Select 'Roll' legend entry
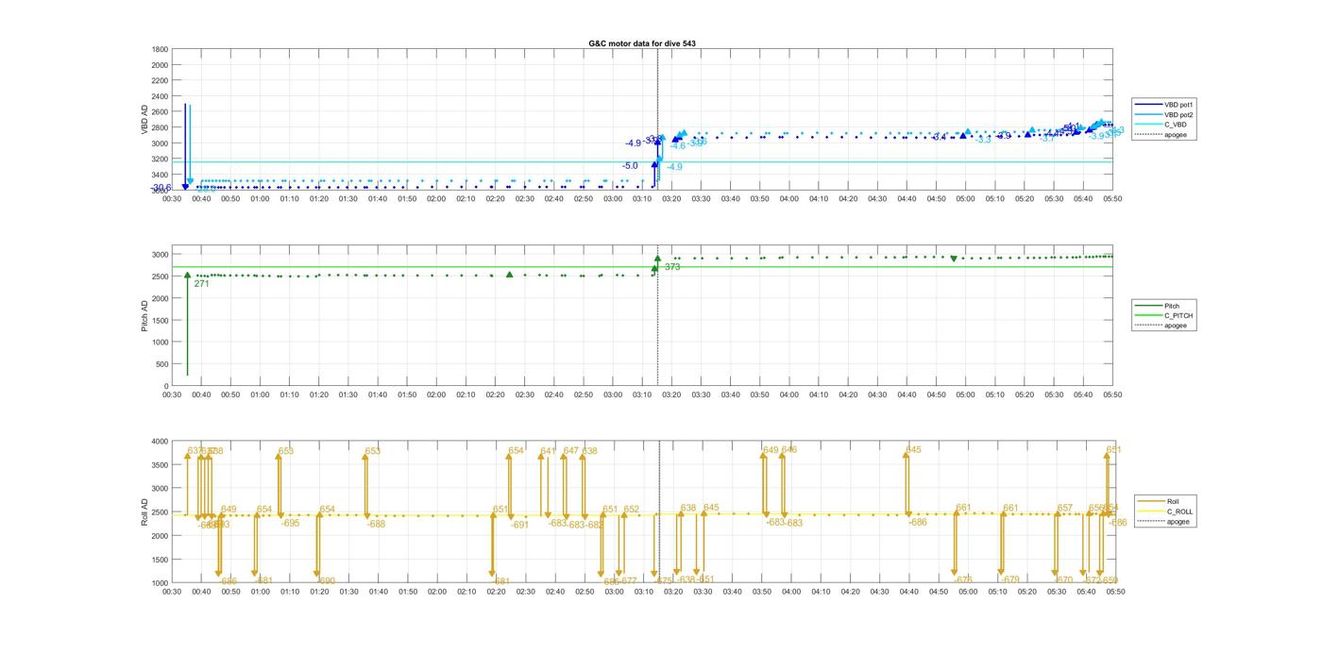Viewport: 1322px width, 654px height. pyautogui.click(x=1173, y=501)
